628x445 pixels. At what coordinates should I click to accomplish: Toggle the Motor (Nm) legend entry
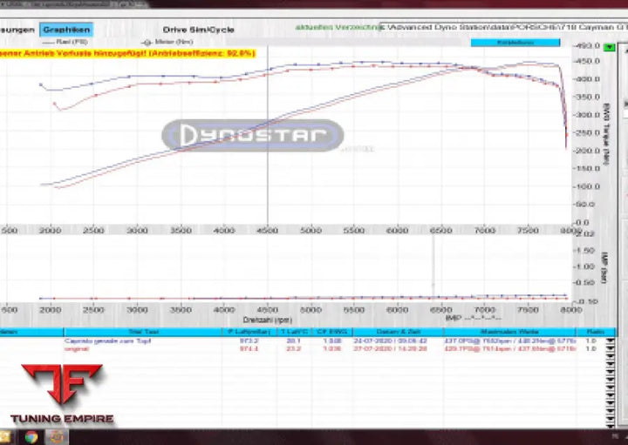click(160, 41)
